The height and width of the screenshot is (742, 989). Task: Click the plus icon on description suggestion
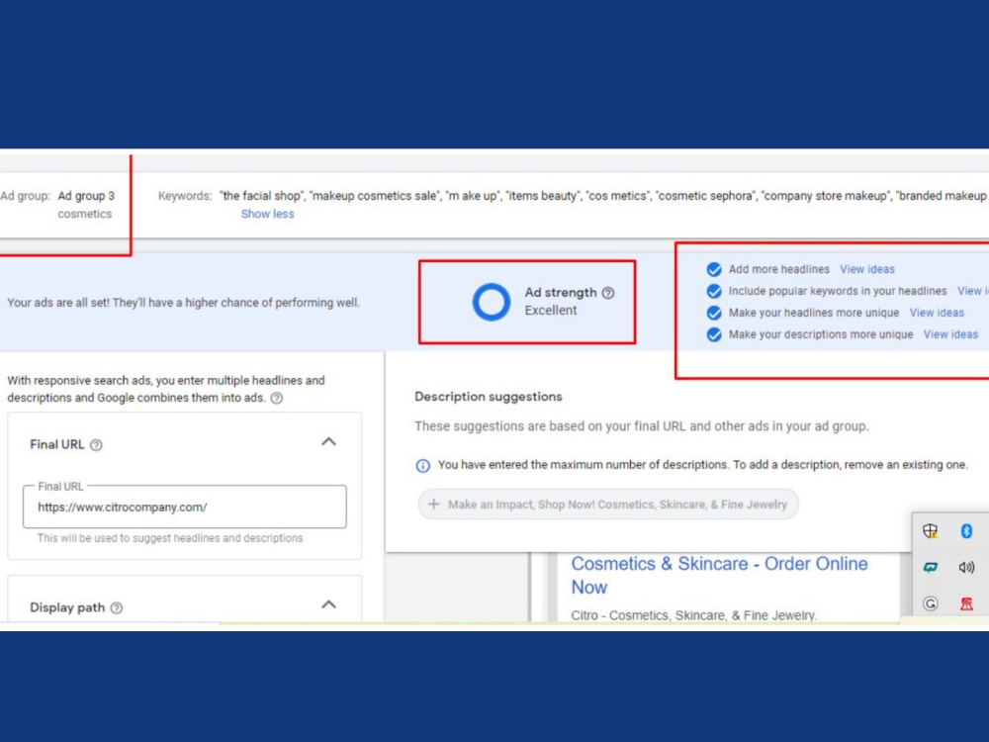[x=433, y=505]
